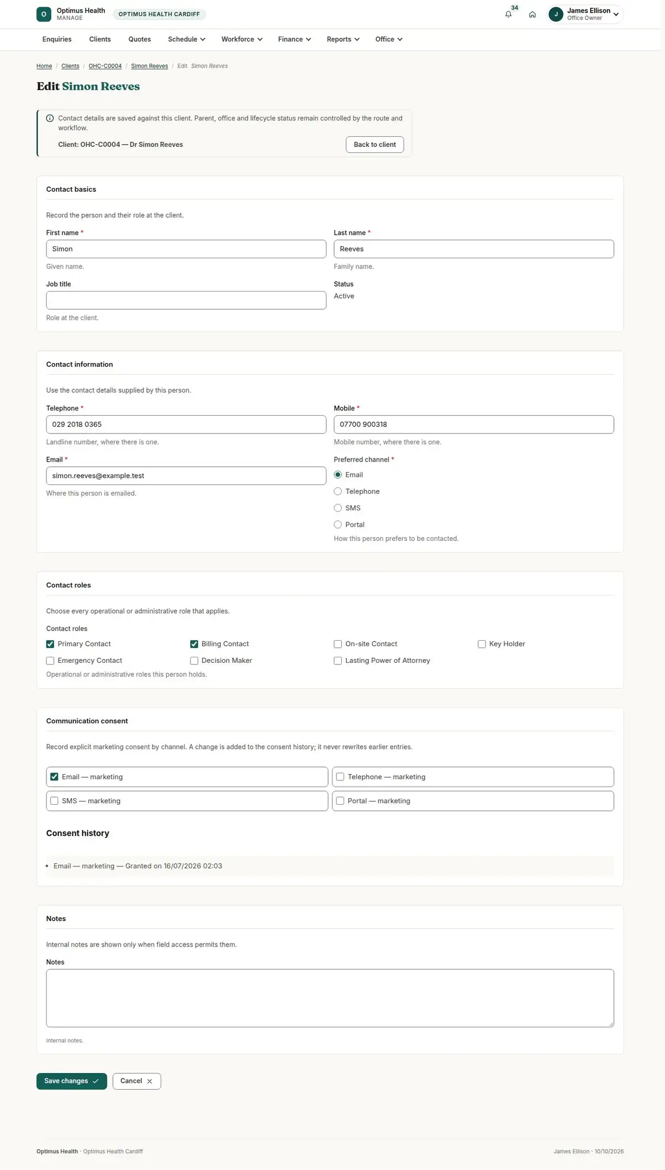Select the Telephone preferred channel radio
This screenshot has width=665, height=1170.
click(338, 492)
